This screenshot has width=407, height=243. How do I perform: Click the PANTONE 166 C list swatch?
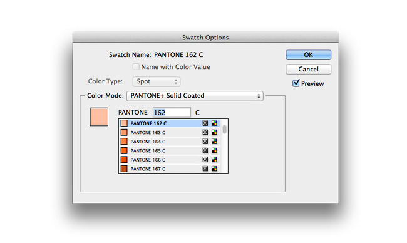(124, 160)
